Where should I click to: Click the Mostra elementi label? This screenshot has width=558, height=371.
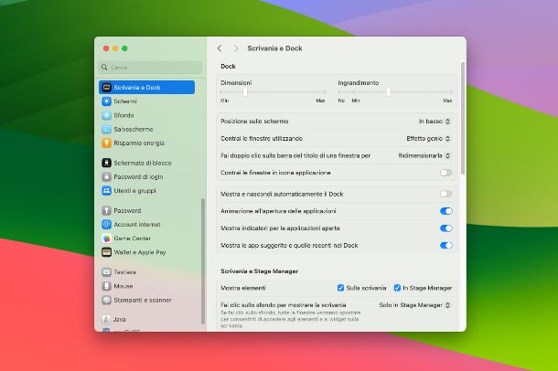point(243,288)
